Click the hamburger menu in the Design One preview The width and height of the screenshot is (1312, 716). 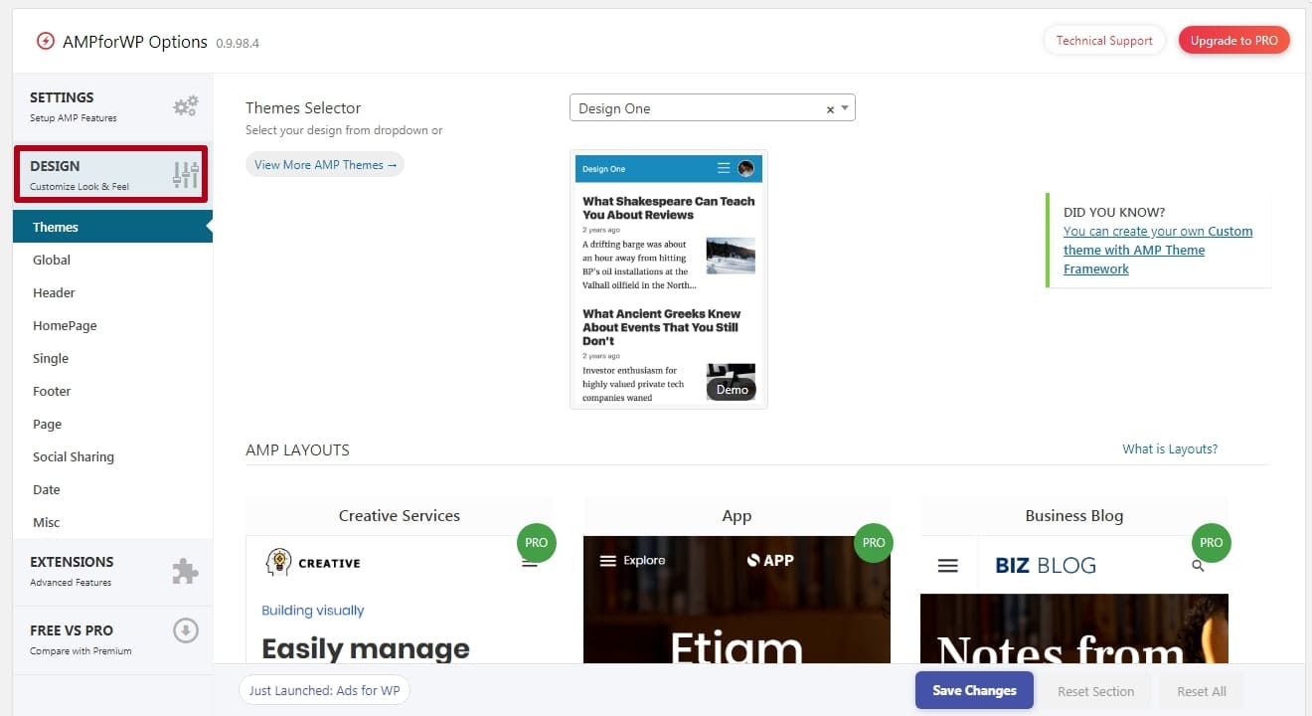click(x=724, y=168)
